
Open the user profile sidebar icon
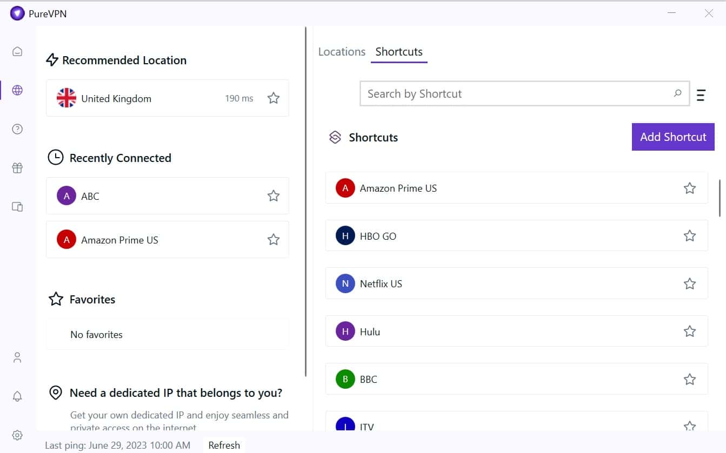(x=17, y=357)
